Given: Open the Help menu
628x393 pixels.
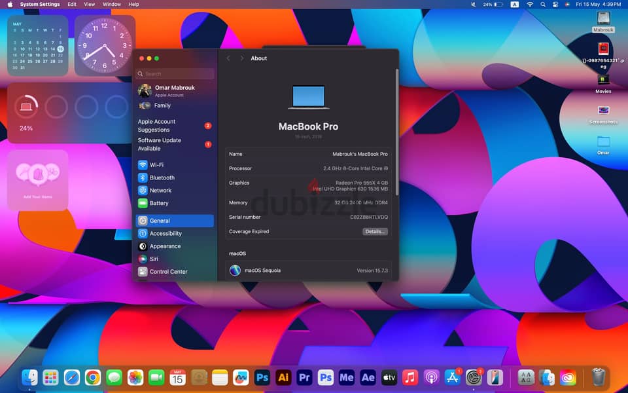Looking at the screenshot, I should [133, 5].
